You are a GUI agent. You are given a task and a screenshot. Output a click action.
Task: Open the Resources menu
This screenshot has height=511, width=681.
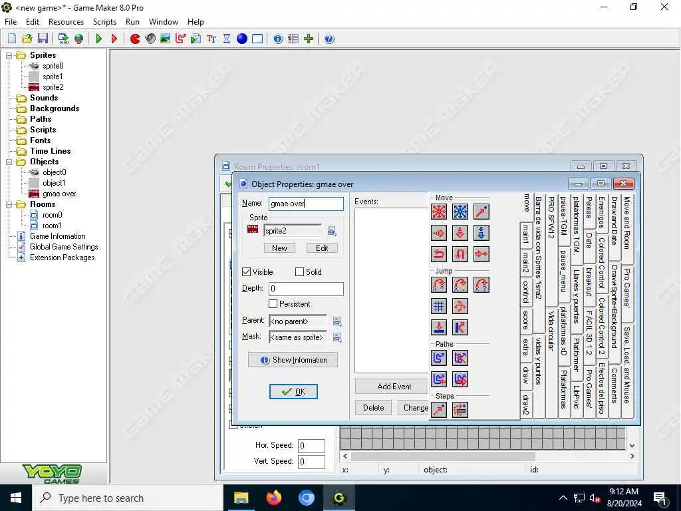click(66, 22)
